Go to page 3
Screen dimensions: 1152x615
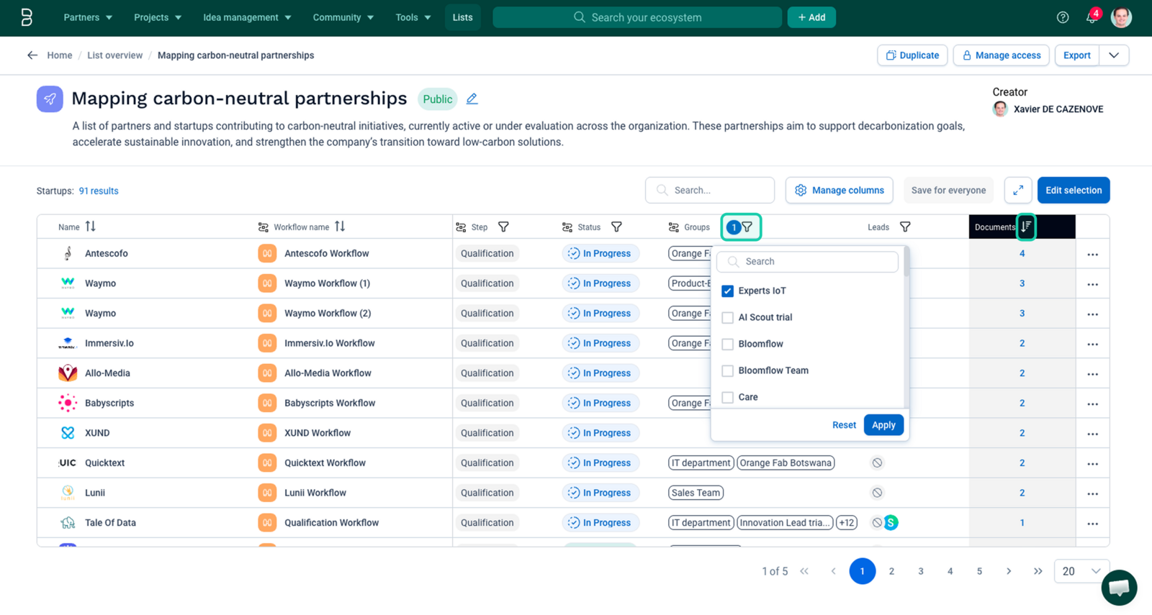pyautogui.click(x=921, y=571)
